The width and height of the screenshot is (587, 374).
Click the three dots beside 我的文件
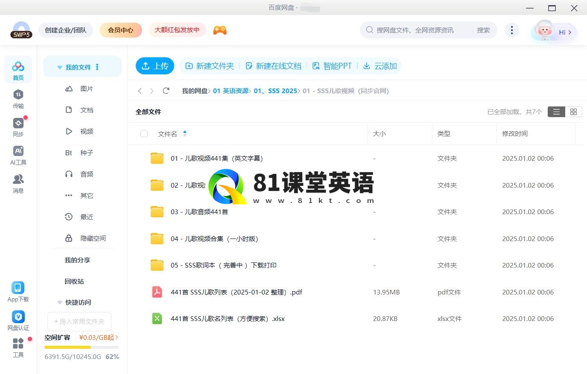point(97,67)
